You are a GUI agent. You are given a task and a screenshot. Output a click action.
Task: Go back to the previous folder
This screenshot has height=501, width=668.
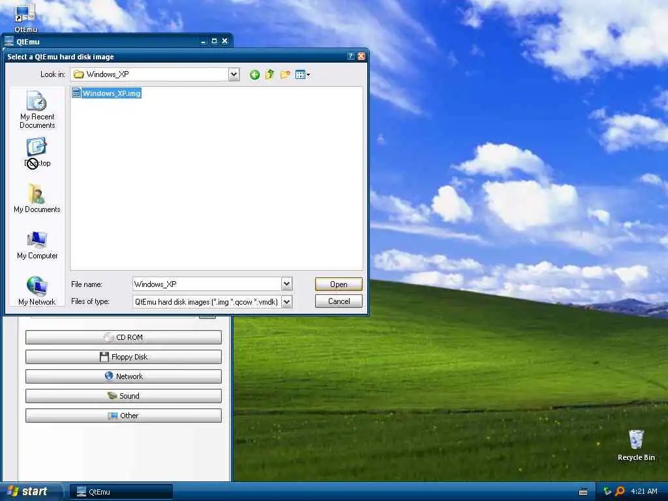[254, 74]
